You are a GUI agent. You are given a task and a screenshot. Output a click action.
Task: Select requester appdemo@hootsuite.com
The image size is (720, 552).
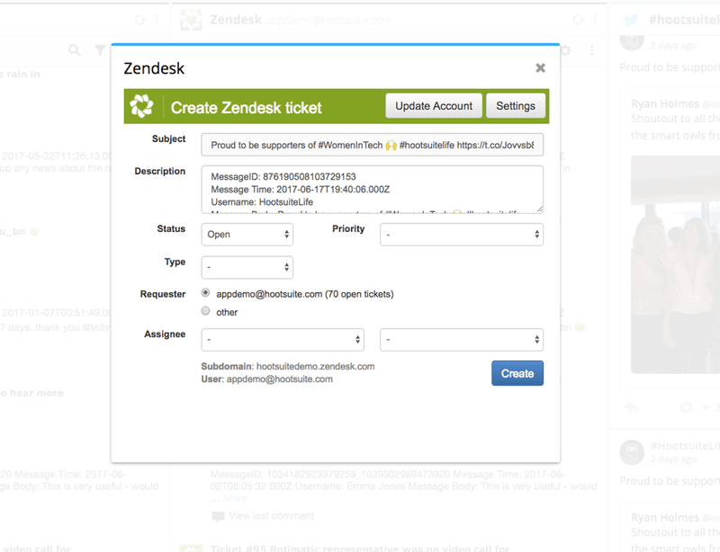(x=206, y=295)
